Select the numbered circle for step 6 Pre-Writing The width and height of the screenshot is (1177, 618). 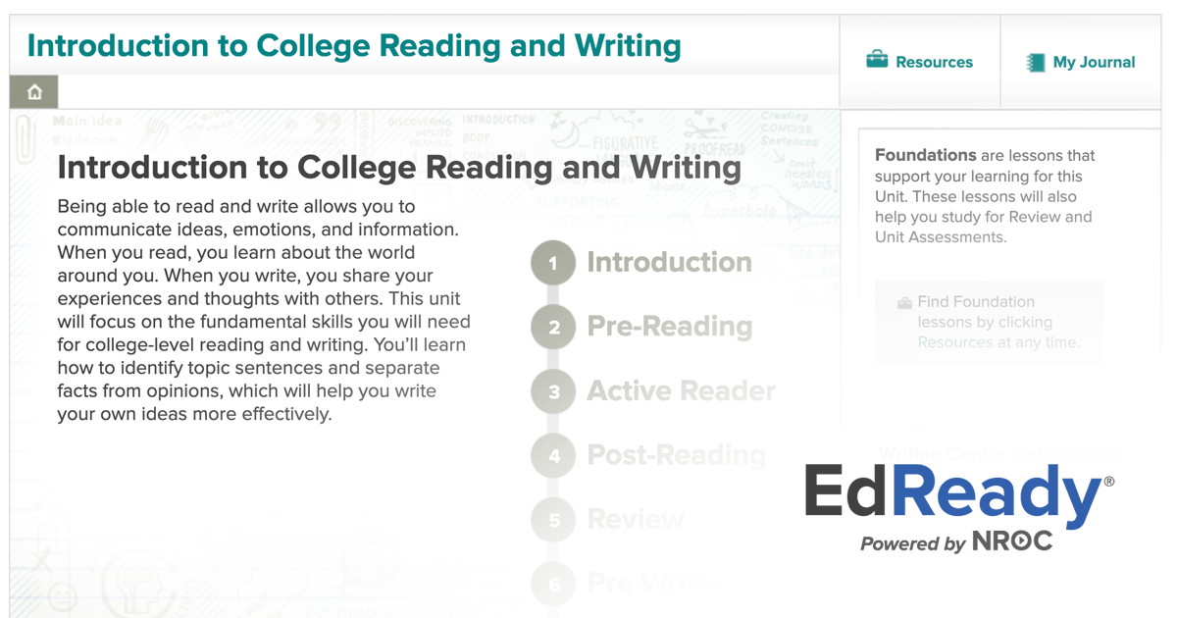[552, 584]
